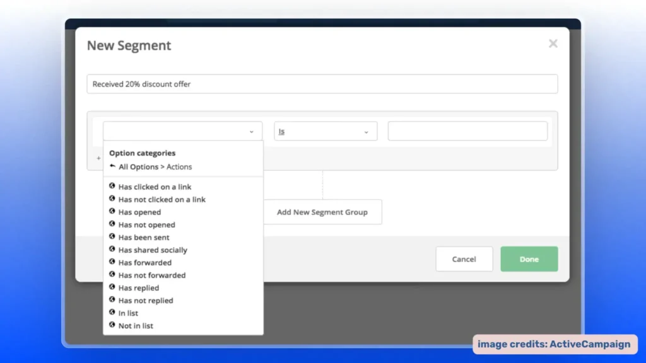This screenshot has height=363, width=646.
Task: Click the "Cancel" button
Action: (x=464, y=259)
